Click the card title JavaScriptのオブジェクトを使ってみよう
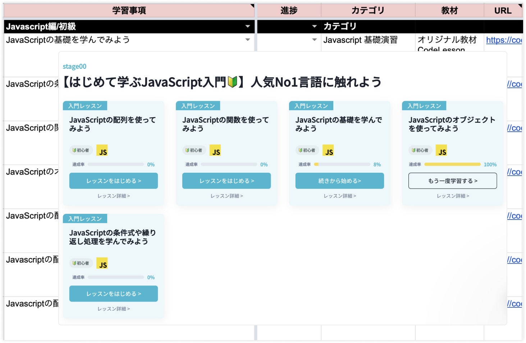Image resolution: width=526 pixels, height=343 pixels. [452, 124]
